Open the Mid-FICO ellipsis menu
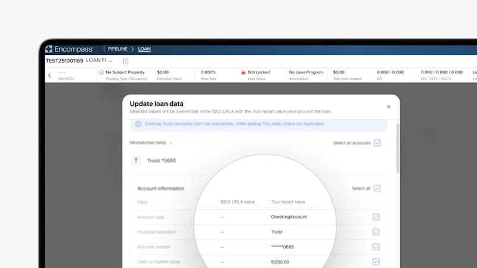477x268 pixels. [62, 72]
